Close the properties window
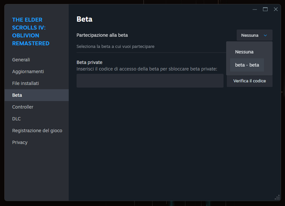The height and width of the screenshot is (206, 285). [x=276, y=9]
